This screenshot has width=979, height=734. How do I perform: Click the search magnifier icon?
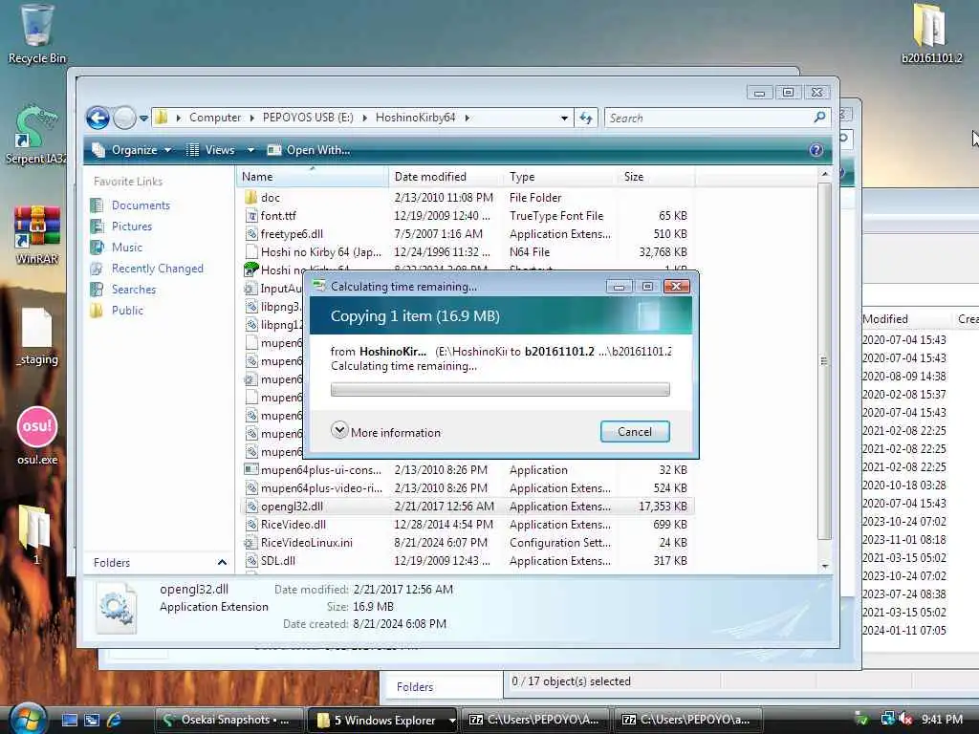819,118
